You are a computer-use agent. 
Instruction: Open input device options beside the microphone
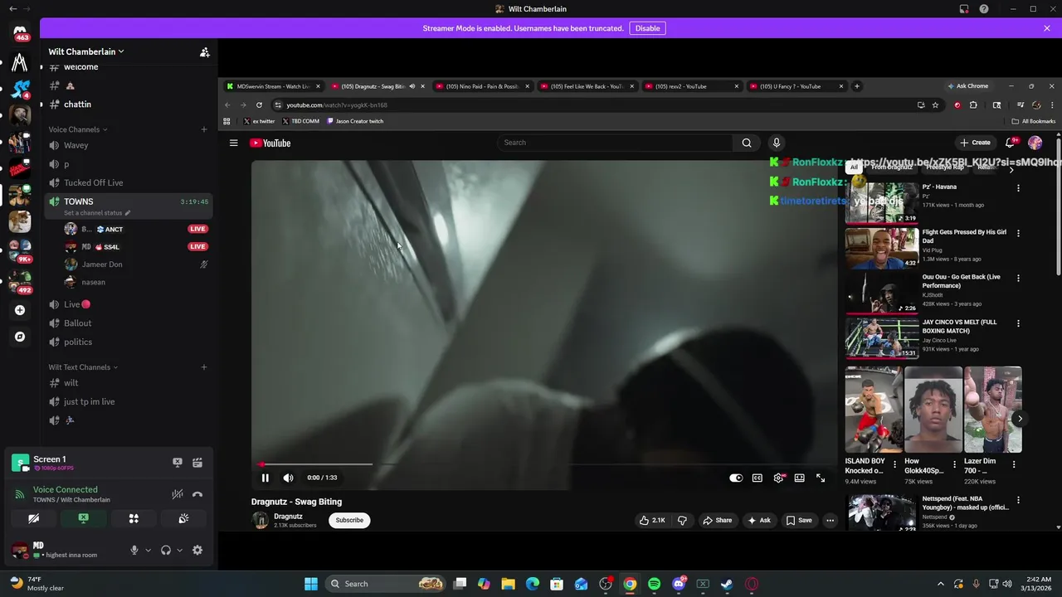tap(149, 550)
